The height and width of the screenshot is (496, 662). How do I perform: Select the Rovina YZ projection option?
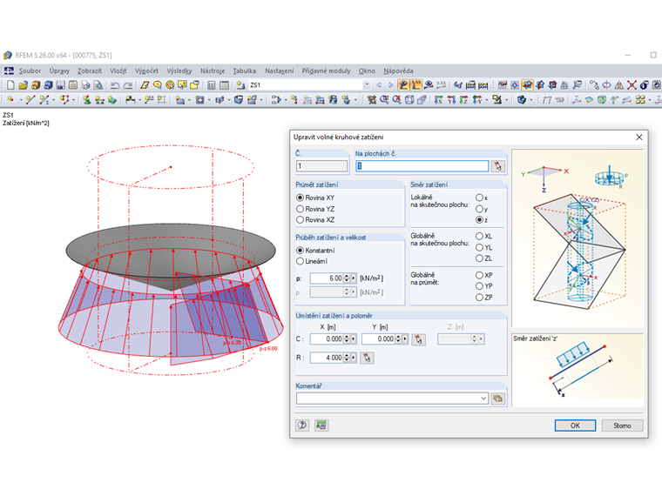pos(301,209)
